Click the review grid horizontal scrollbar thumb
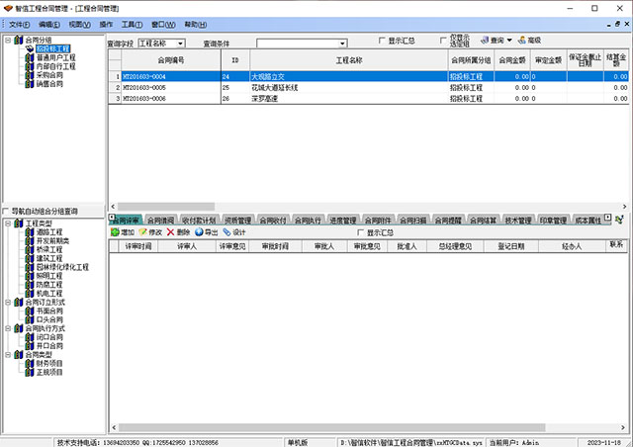 (x=332, y=427)
